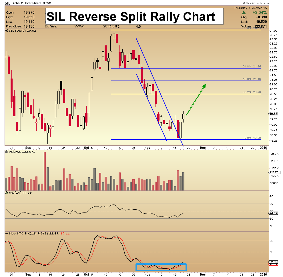
Task: Click the 50.0%: 21.16 Fibonacci label
Action: pyautogui.click(x=252, y=79)
